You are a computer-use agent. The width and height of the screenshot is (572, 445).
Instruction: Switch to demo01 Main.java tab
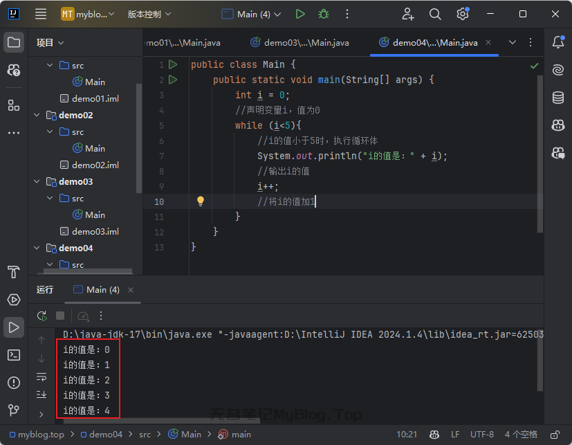click(183, 43)
